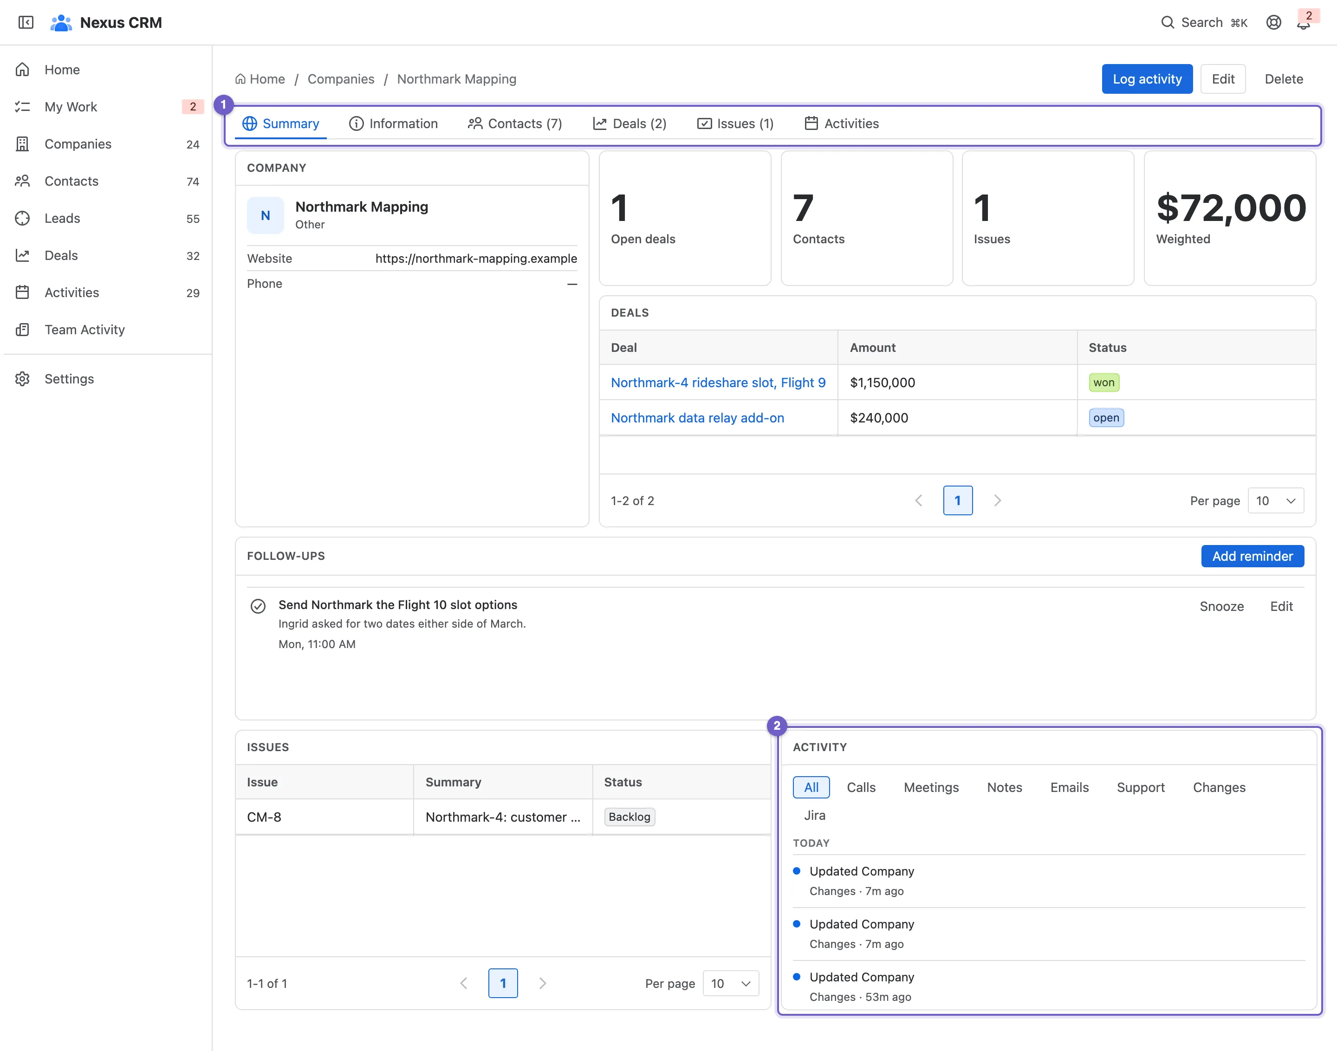Mark the Flight 10 follow-up complete

tap(258, 606)
